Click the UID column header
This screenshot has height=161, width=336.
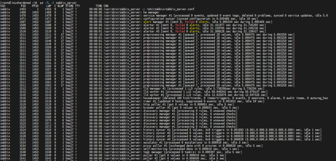(3, 6)
